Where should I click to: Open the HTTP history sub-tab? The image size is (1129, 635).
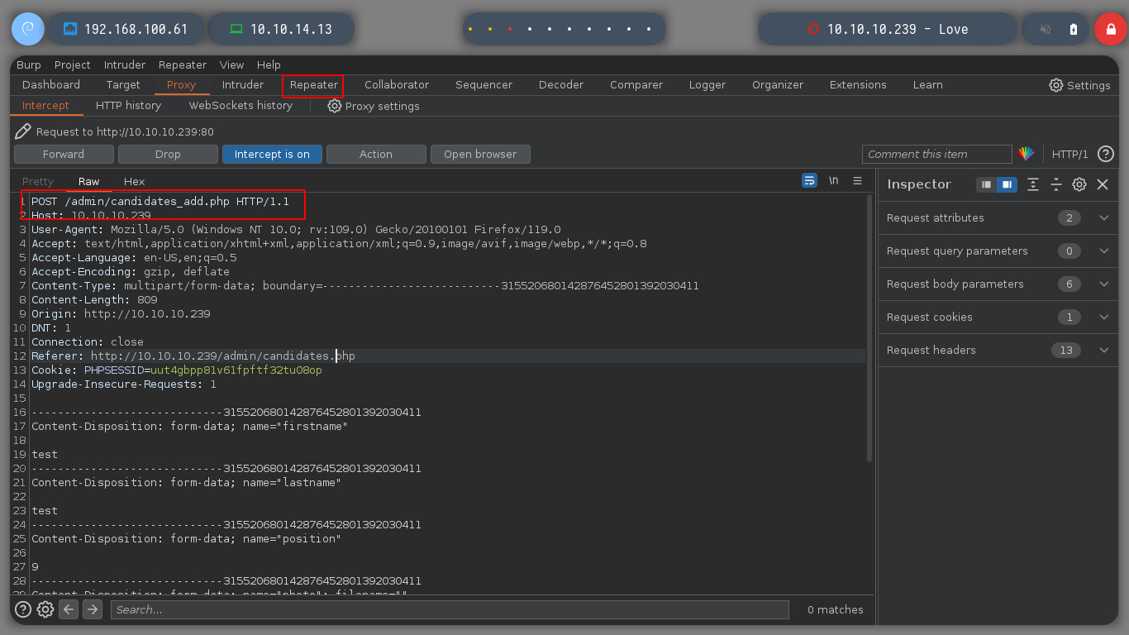(x=128, y=106)
